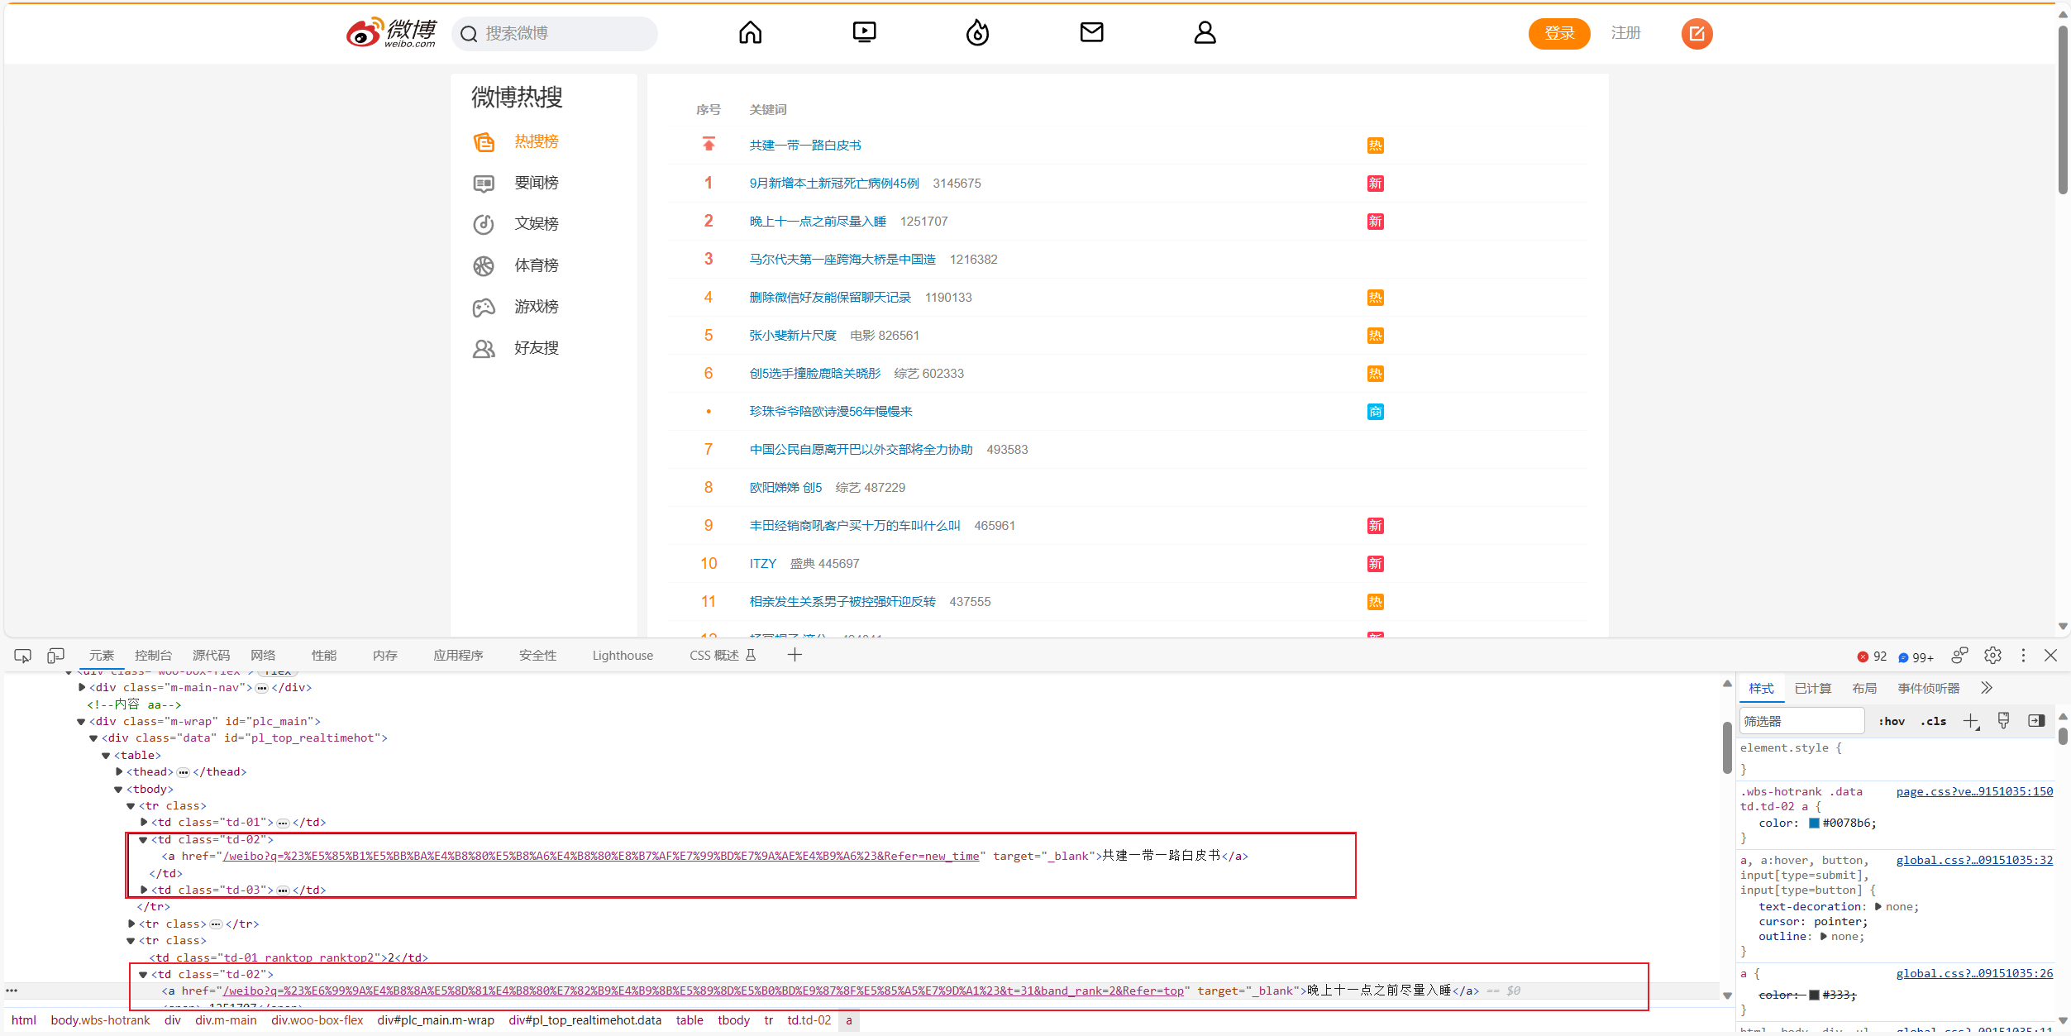Viewport: 2071px width, 1036px height.
Task: Open the Weibo home icon
Action: (x=750, y=32)
